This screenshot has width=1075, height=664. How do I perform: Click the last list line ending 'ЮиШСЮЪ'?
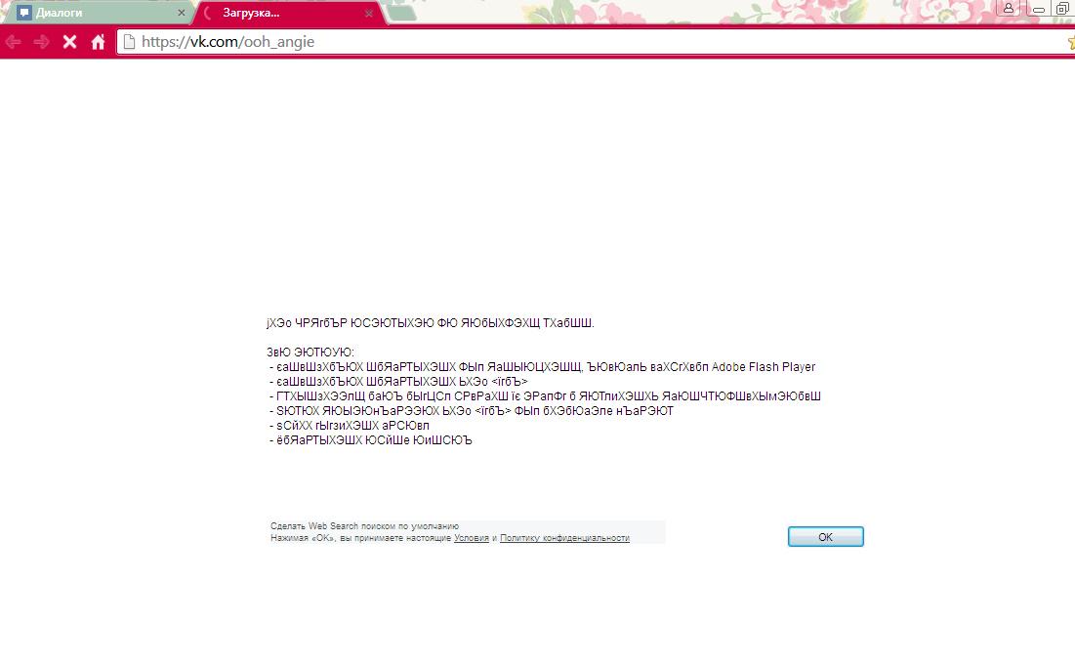(371, 440)
